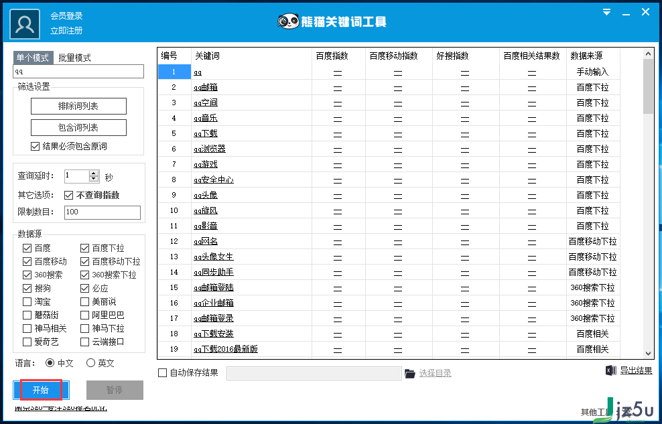Open keyword link qq音乐
662x424 pixels.
point(206,119)
